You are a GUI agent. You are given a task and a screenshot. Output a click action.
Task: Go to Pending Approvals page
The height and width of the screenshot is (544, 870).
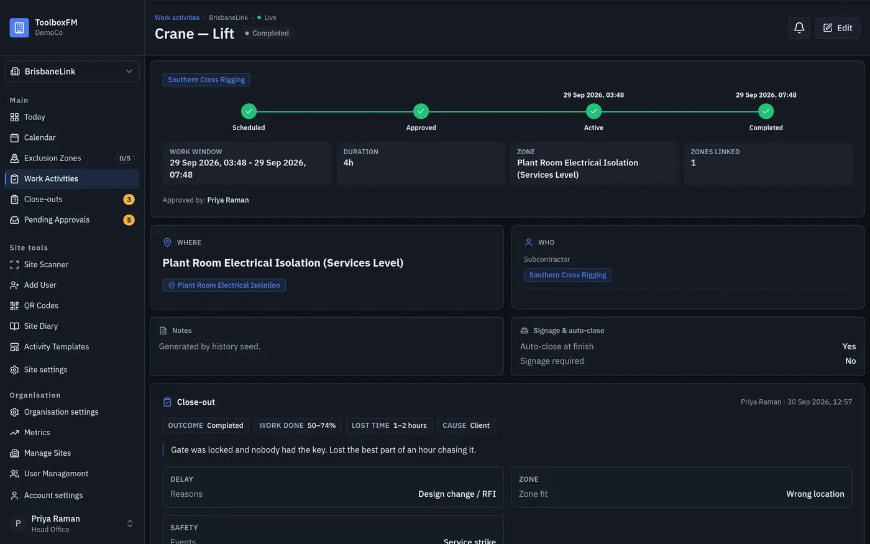coord(72,219)
